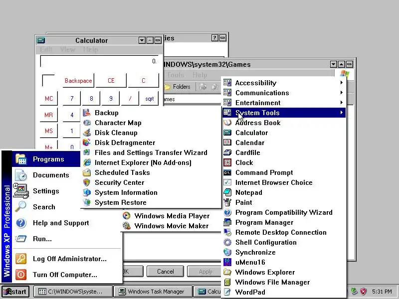Choose Run... from Start menu
The image size is (399, 299).
click(x=67, y=239)
